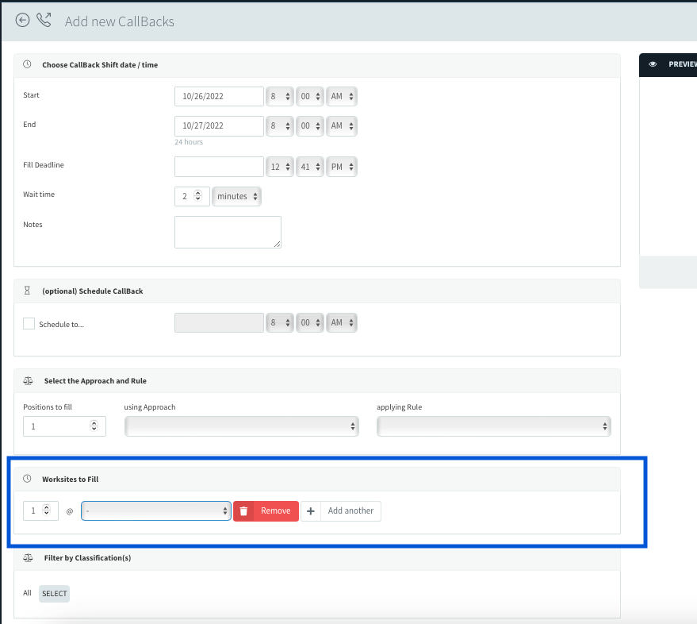Image resolution: width=697 pixels, height=624 pixels.
Task: Click the hourglass icon beside Schedule CallBack
Action: [x=27, y=291]
